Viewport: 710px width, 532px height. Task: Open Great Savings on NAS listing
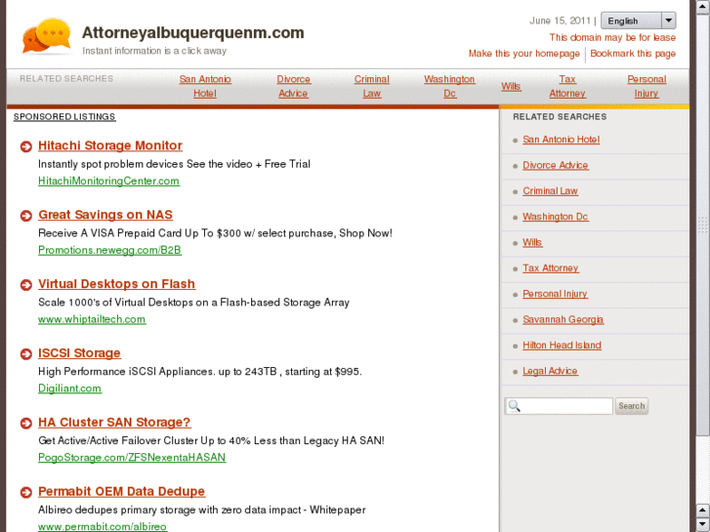pos(105,215)
